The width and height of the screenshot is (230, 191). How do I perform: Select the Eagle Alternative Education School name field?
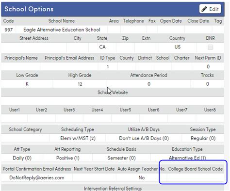[x=62, y=30]
